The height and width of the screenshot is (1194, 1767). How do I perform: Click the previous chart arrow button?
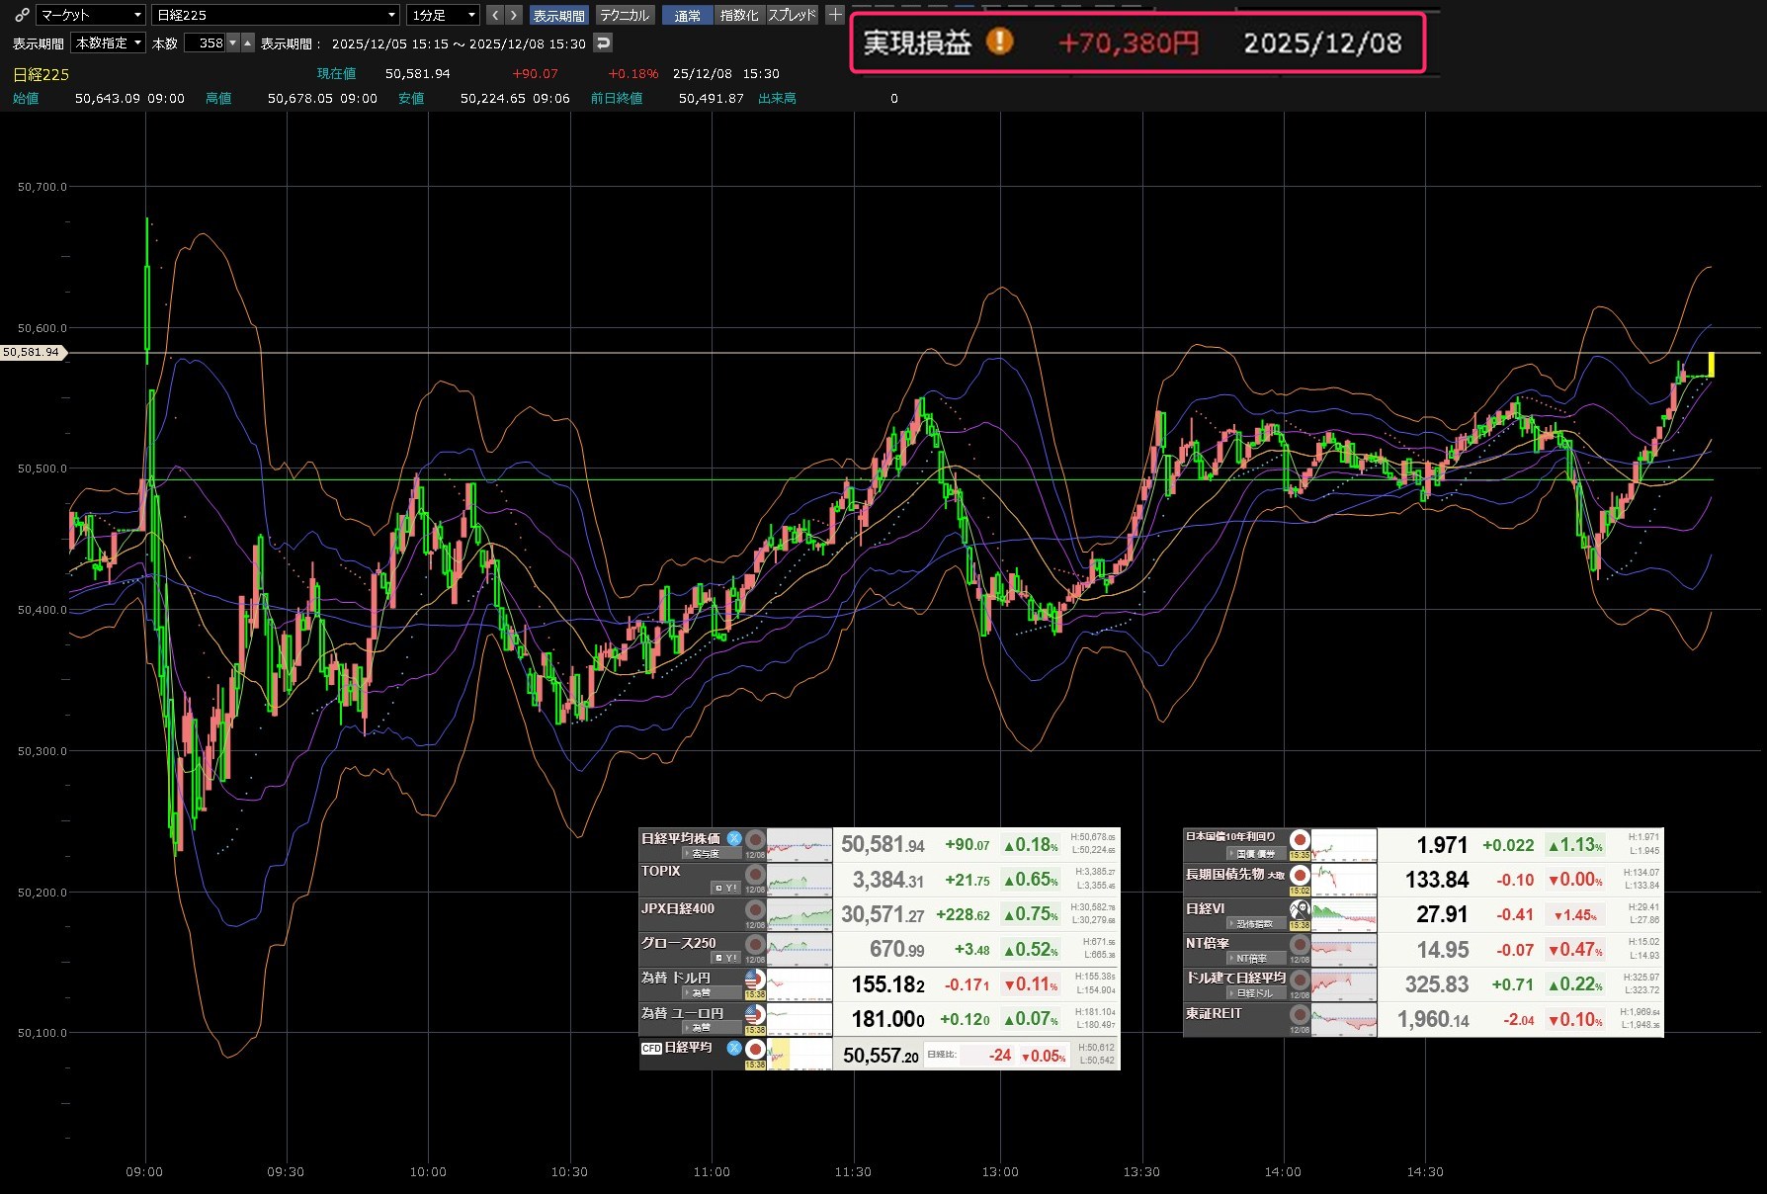(x=495, y=15)
